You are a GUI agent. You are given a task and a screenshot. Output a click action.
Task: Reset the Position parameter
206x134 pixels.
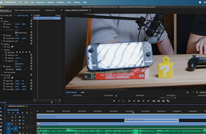point(31,24)
